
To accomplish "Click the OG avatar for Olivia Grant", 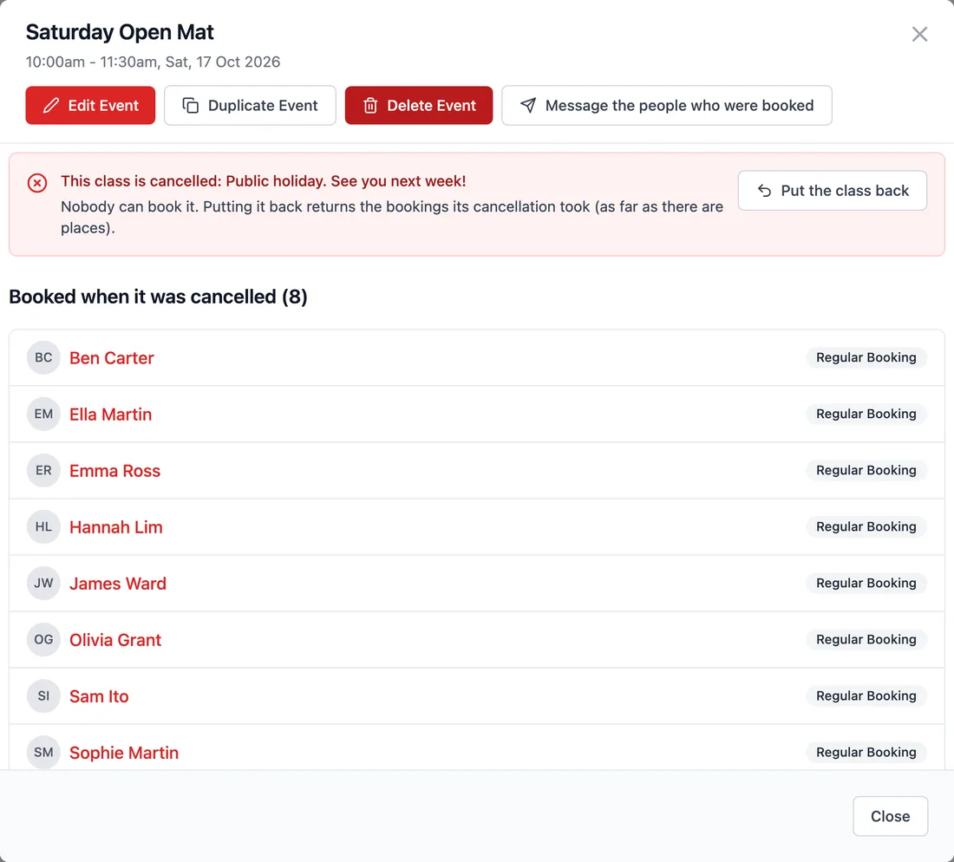I will tap(43, 639).
